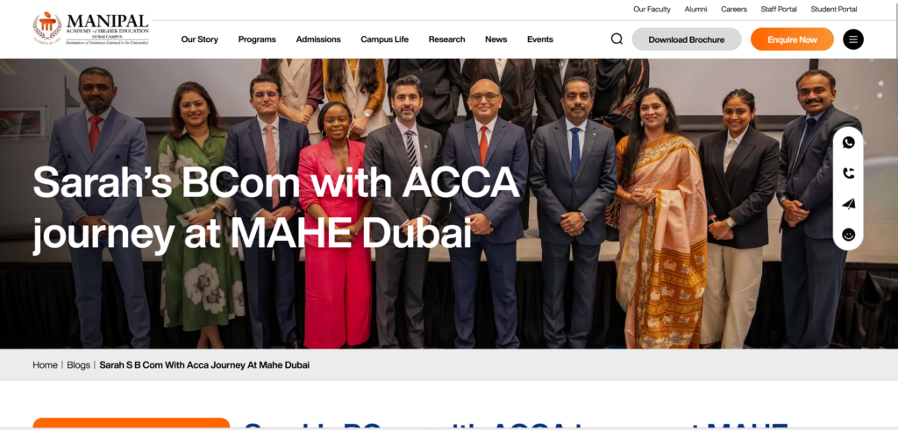The height and width of the screenshot is (430, 898).
Task: Open the search magnifier icon
Action: [x=616, y=39]
